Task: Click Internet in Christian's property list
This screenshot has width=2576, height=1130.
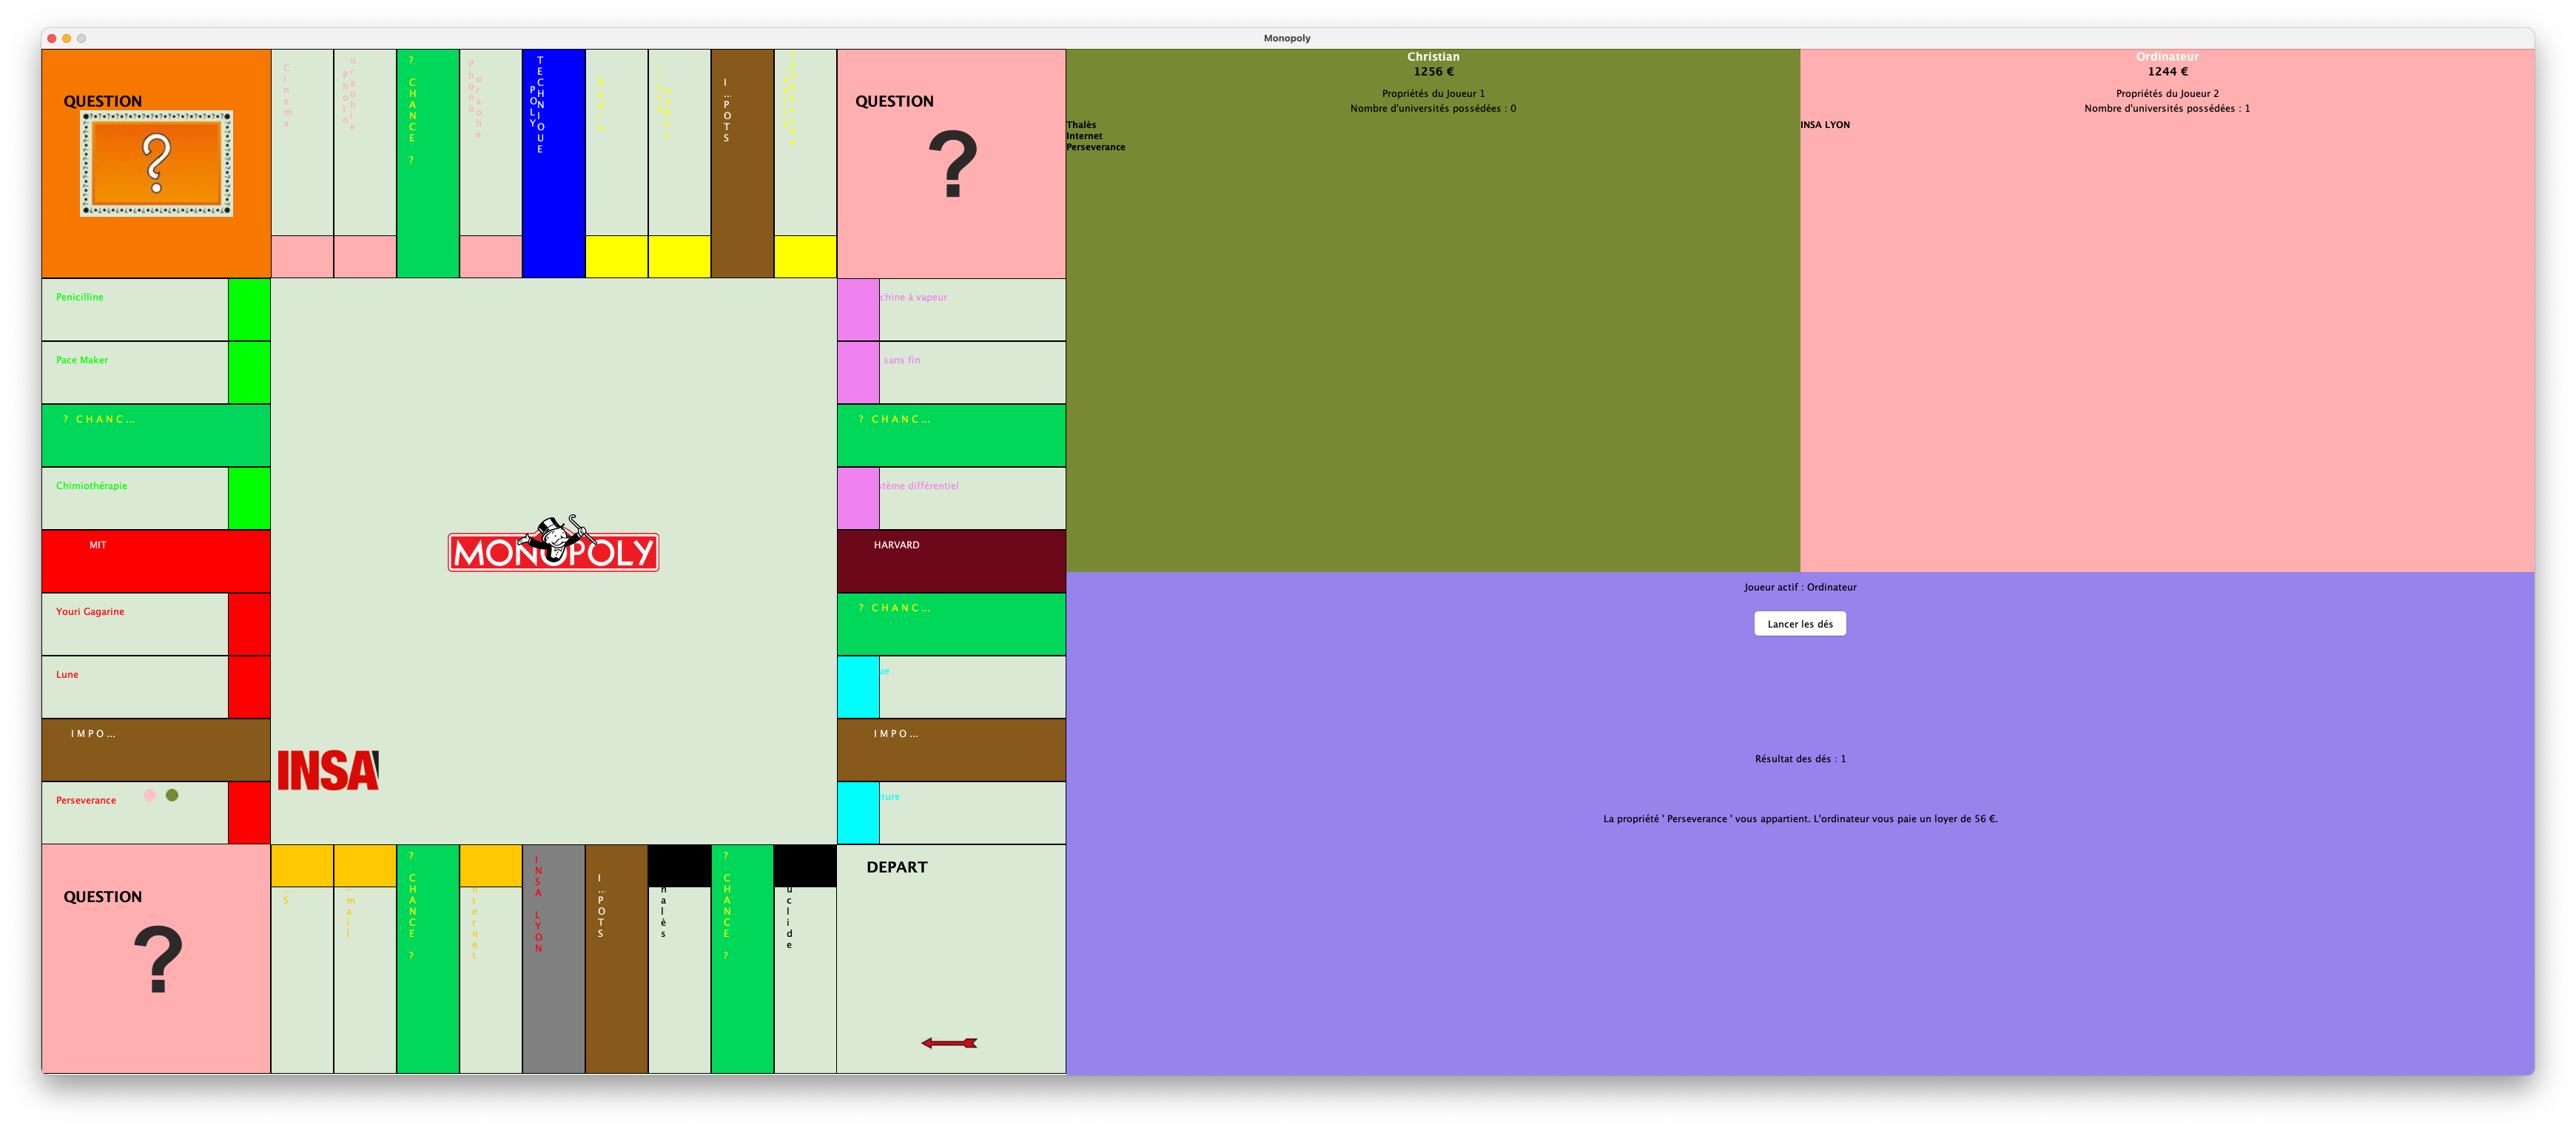Action: point(1084,136)
